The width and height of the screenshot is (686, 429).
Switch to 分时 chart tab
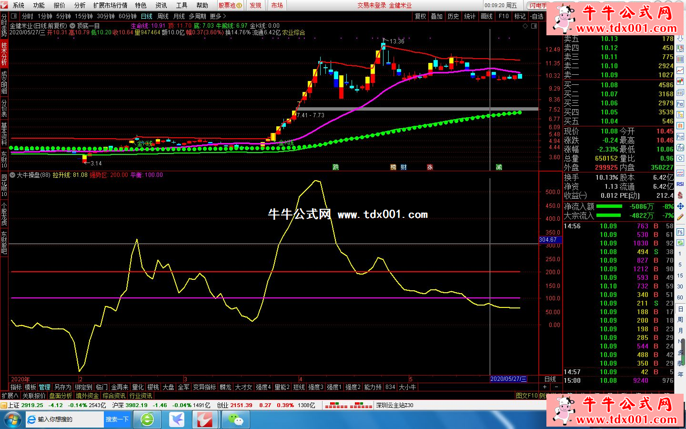28,16
